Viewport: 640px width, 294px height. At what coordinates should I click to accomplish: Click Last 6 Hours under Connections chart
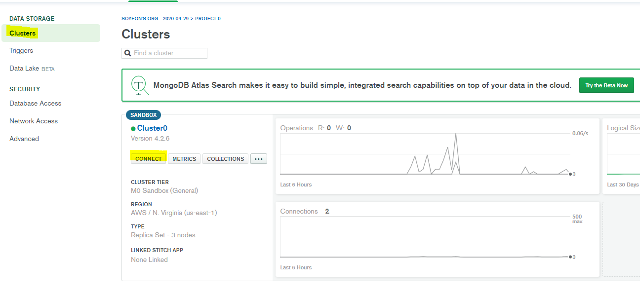point(296,268)
